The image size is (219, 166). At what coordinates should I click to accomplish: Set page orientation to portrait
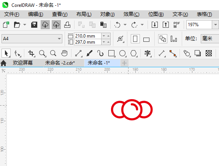135,39
